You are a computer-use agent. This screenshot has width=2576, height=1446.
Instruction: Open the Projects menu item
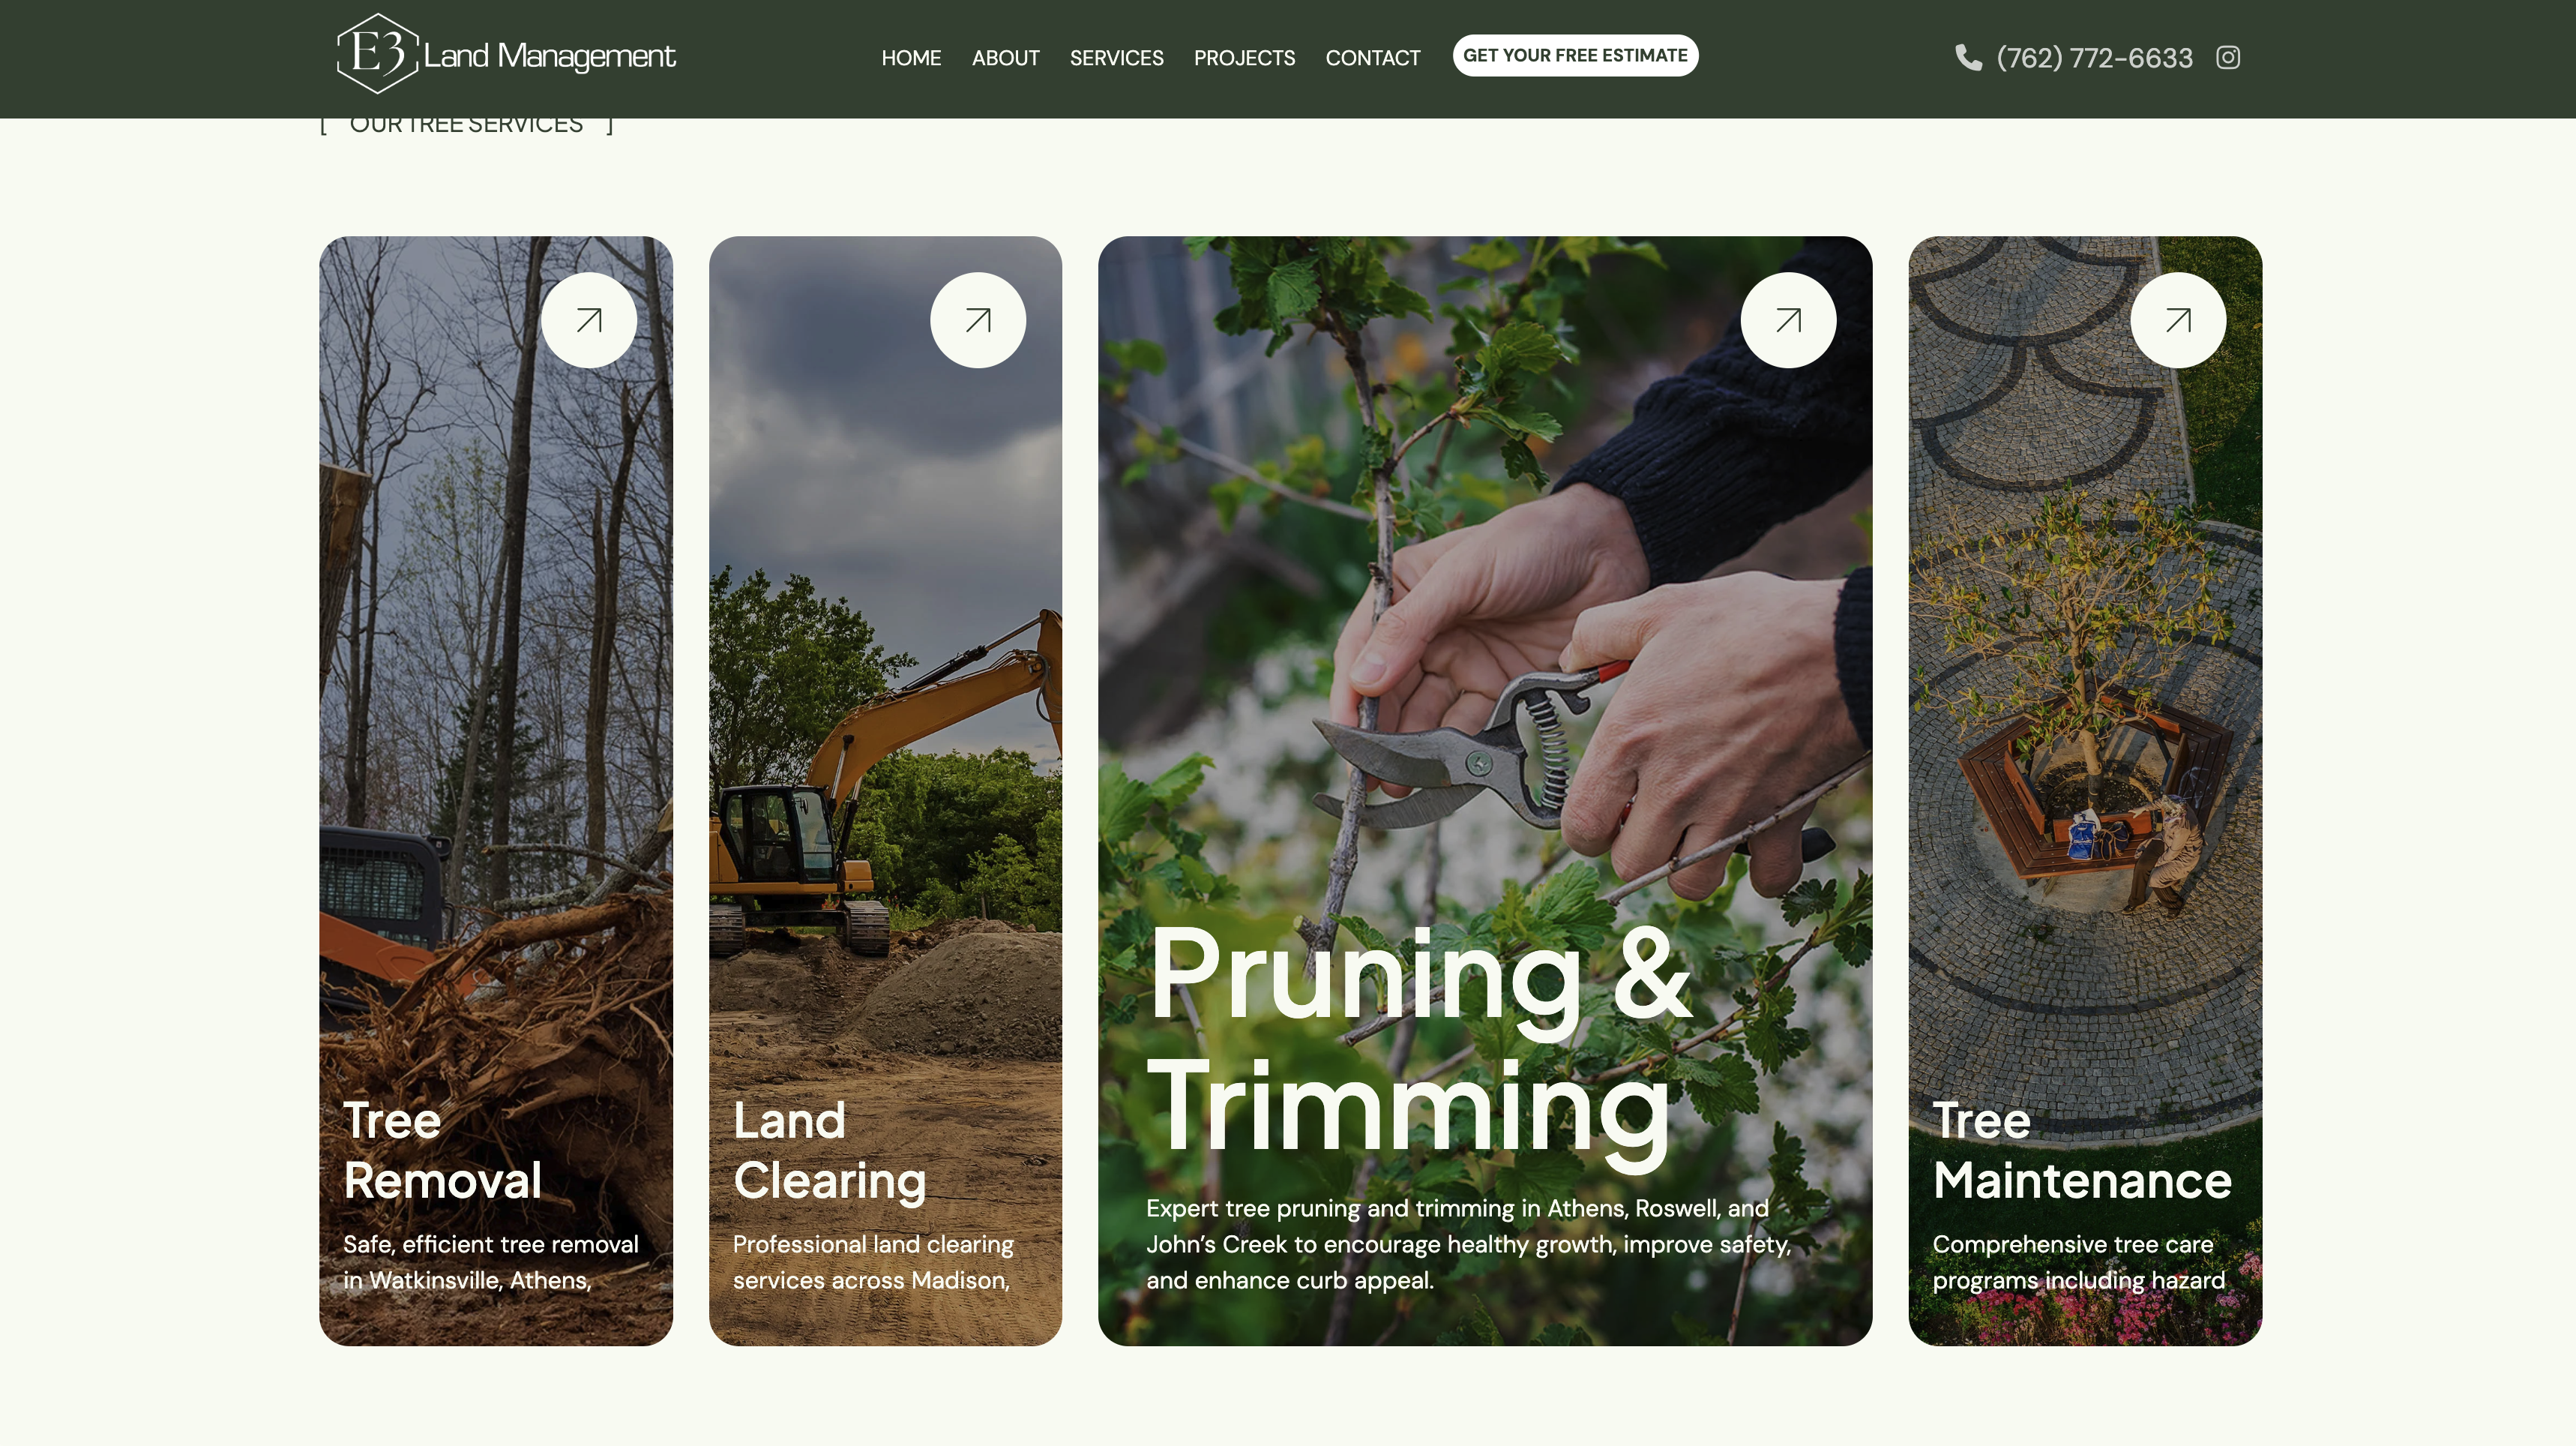[x=1244, y=58]
